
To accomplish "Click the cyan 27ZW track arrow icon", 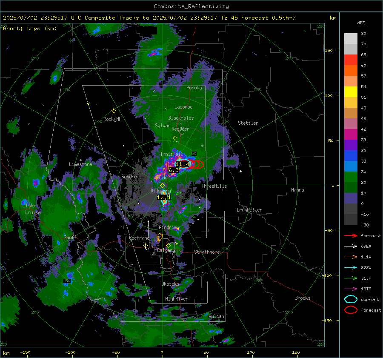I will coord(351,268).
